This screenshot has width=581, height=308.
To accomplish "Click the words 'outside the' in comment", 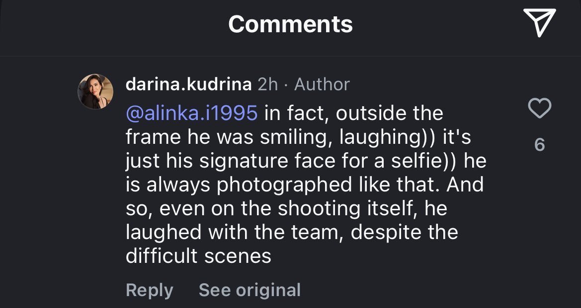I will [389, 113].
